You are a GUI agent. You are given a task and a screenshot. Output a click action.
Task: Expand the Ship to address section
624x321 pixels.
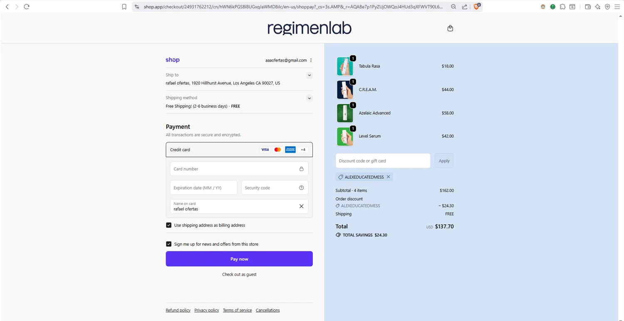(x=309, y=75)
